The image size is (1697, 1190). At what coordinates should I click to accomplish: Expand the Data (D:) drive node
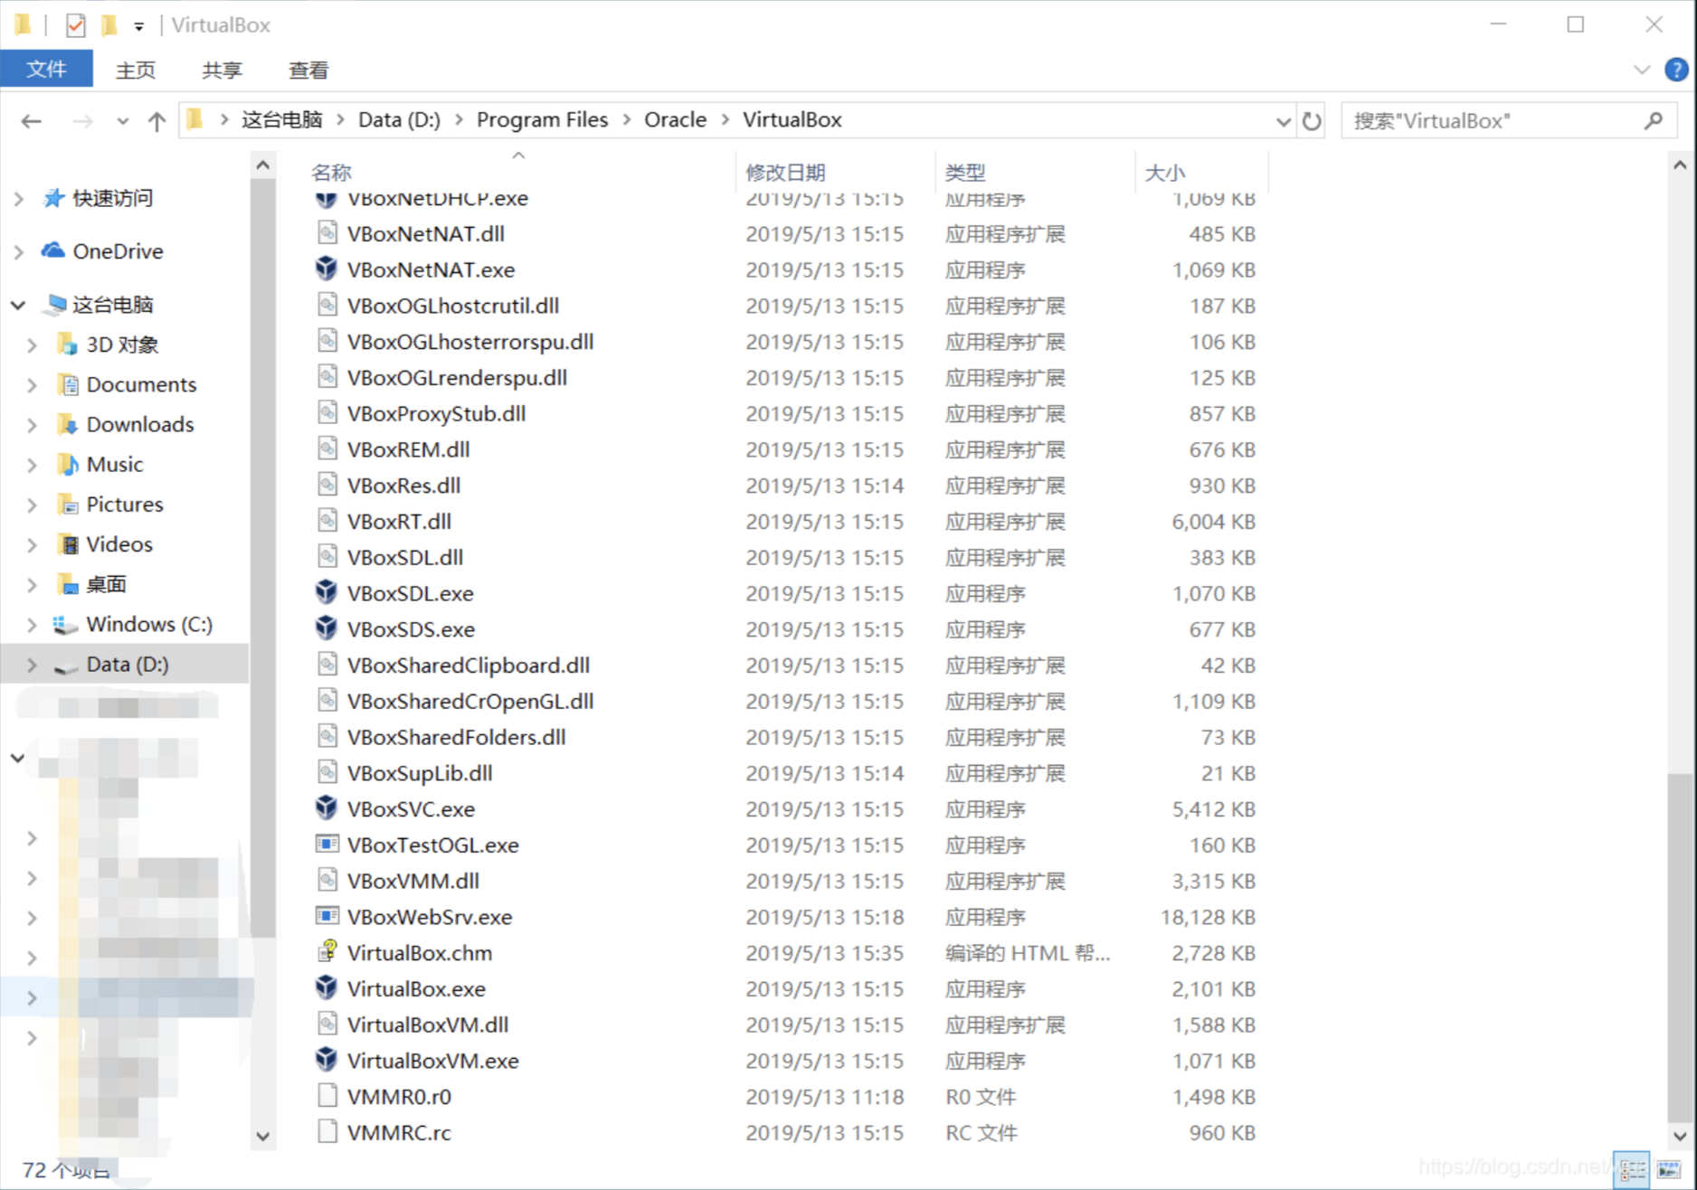click(33, 664)
